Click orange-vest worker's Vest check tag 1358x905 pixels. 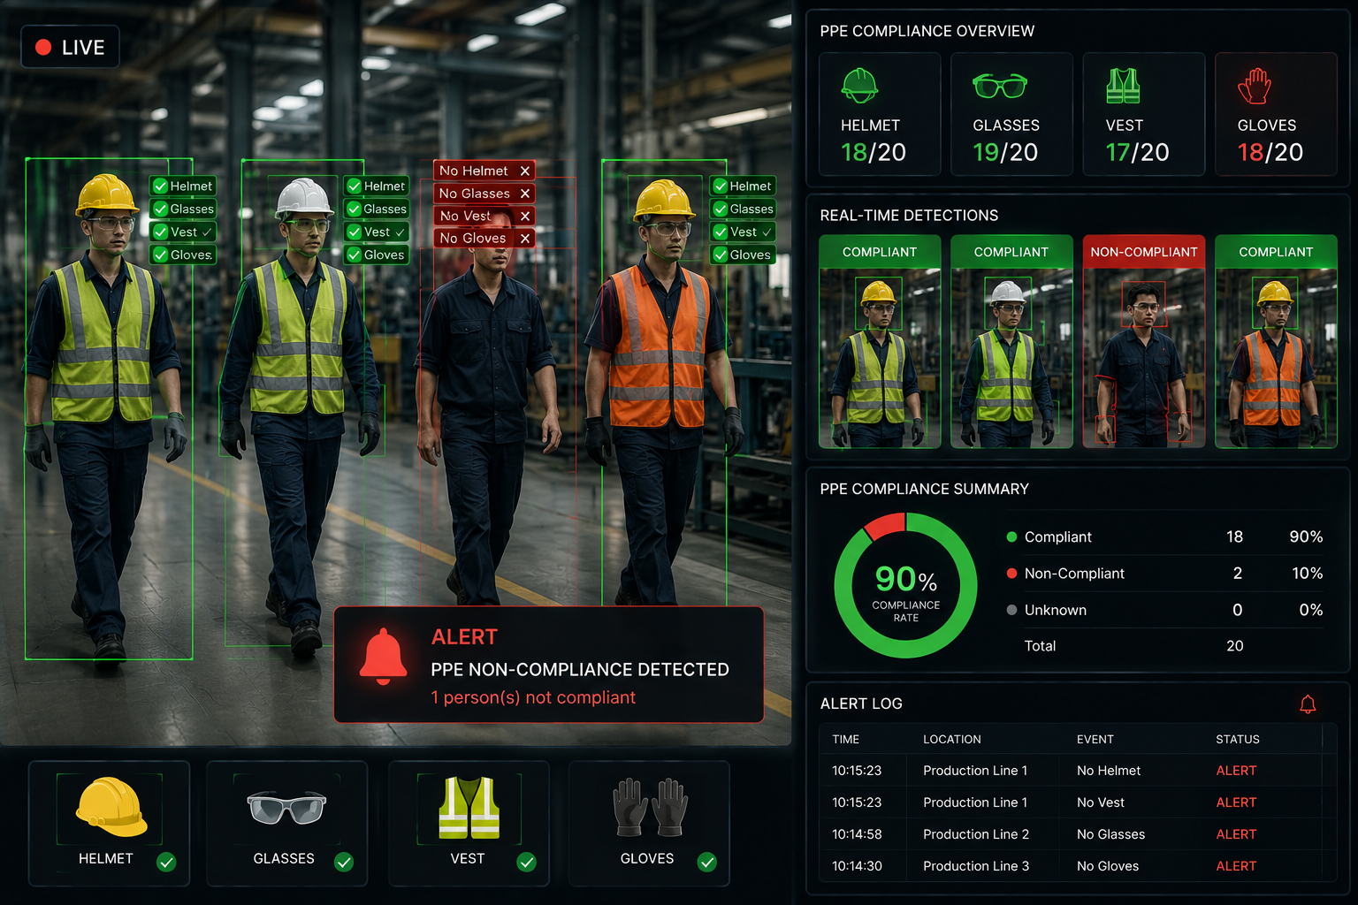click(x=743, y=232)
